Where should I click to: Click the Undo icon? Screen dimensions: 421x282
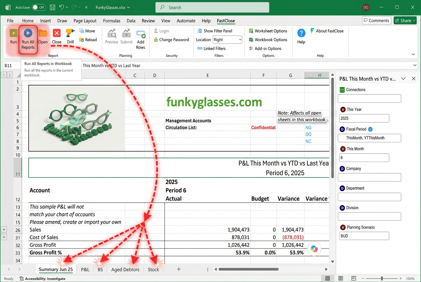[x=61, y=7]
